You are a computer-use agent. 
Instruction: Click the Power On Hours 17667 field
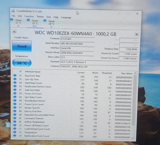pyautogui.click(x=128, y=58)
